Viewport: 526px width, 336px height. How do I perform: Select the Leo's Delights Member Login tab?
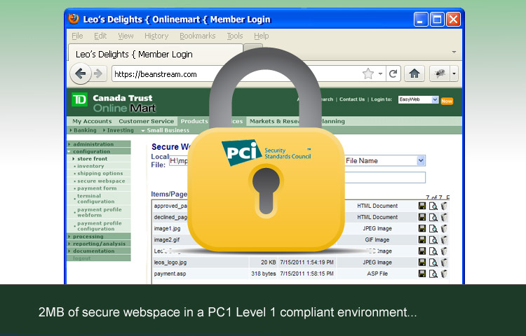coord(155,53)
